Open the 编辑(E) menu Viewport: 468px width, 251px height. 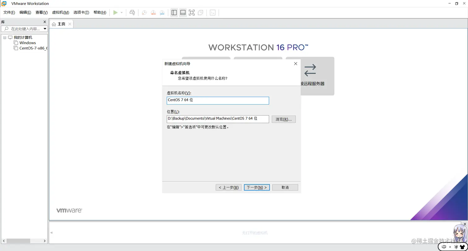click(25, 12)
